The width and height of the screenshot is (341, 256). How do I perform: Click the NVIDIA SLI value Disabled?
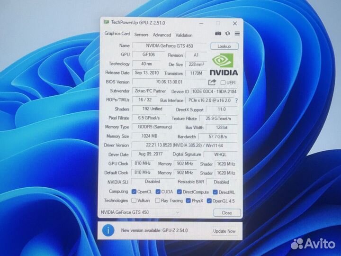coord(153,181)
